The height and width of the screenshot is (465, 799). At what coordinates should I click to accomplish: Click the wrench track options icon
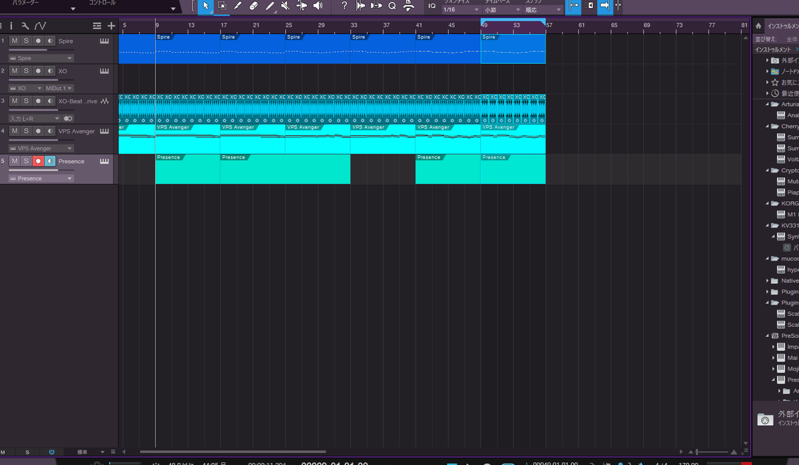coord(25,26)
